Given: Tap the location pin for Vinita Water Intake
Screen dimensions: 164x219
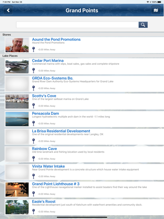Looking at the screenshot, I should click(x=34, y=176).
